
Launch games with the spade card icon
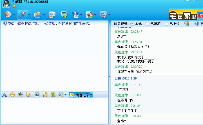(x=89, y=14)
